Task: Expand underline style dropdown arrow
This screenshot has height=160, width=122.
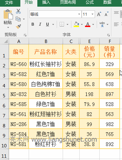Action: [x=53, y=24]
